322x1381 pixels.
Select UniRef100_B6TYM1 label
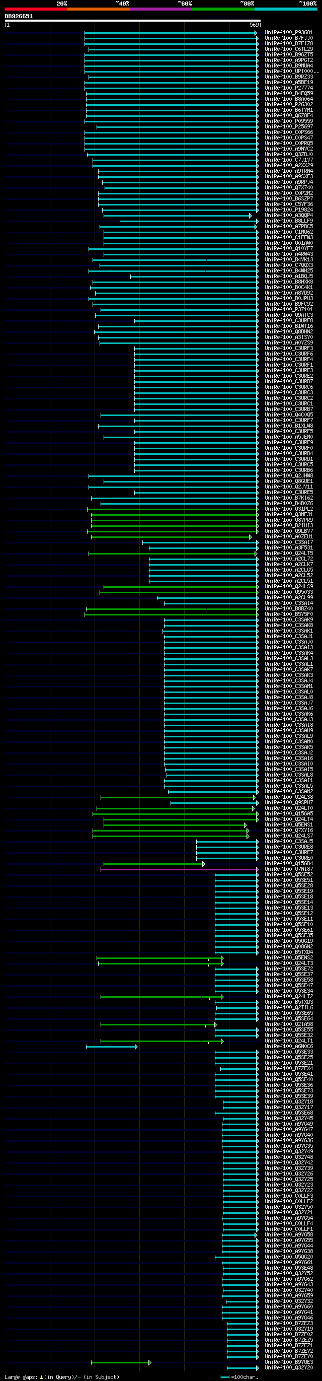289,110
